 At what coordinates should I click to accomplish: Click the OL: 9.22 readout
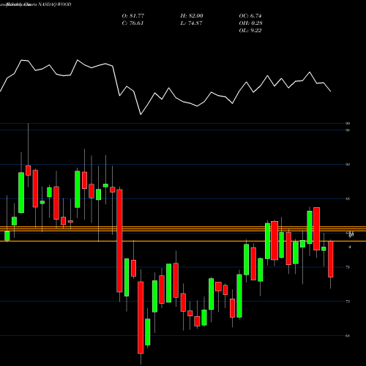[x=250, y=31]
